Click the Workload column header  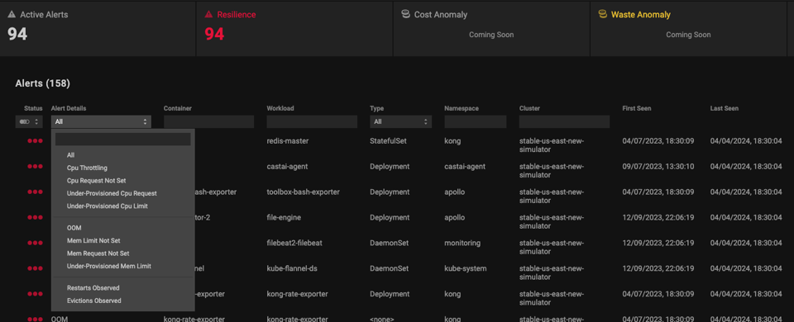pyautogui.click(x=280, y=108)
